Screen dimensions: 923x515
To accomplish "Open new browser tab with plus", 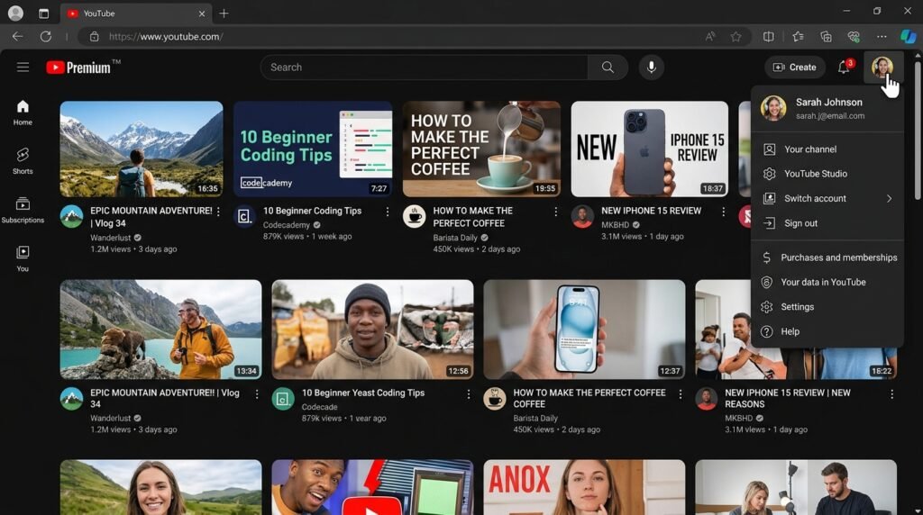I will coord(224,13).
